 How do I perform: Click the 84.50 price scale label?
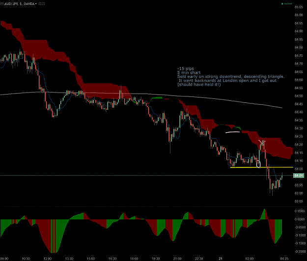click(299, 96)
